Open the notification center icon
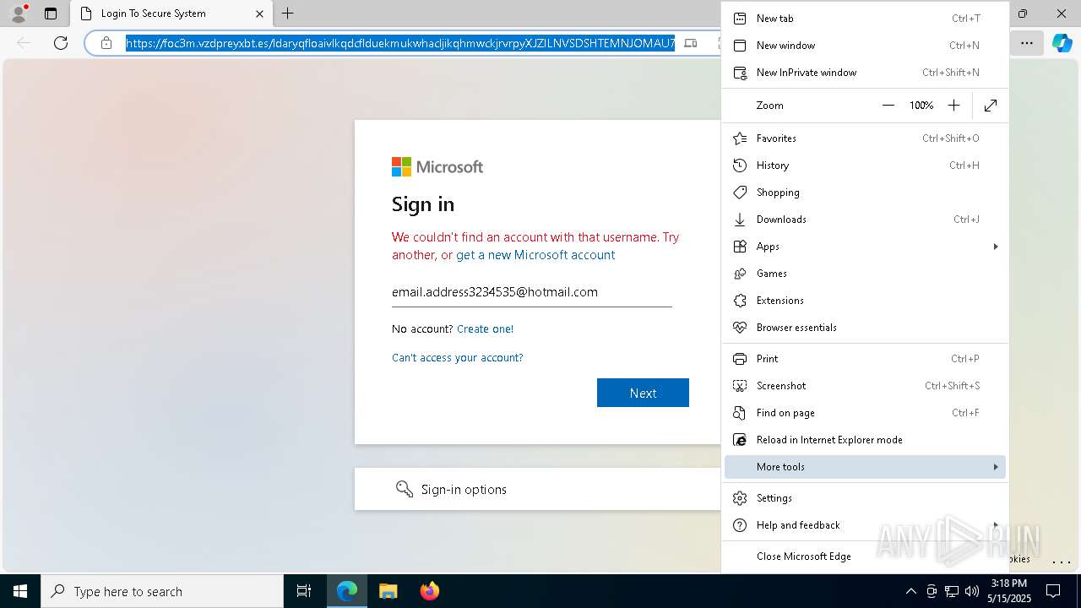1081x608 pixels. (x=1053, y=591)
